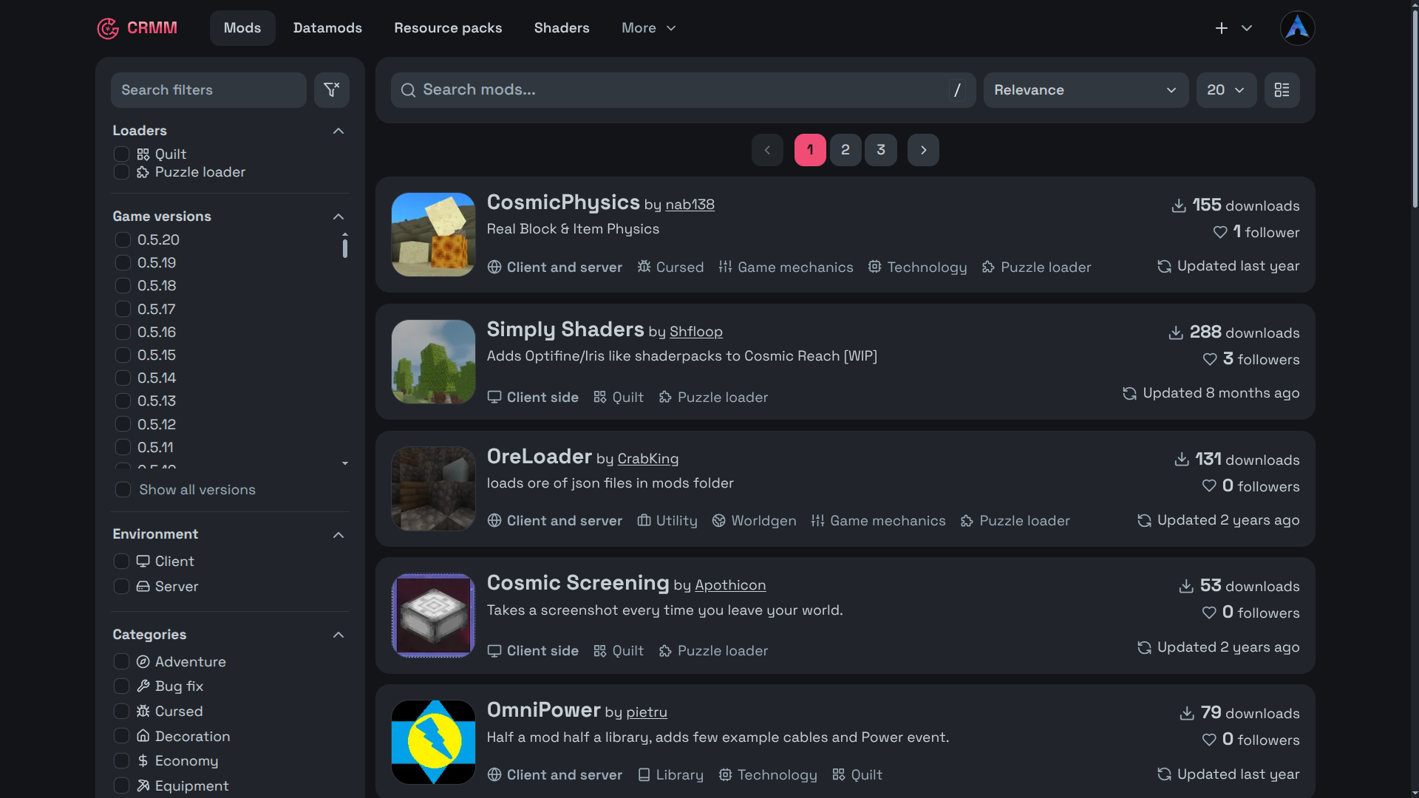
Task: Open the user avatar profile menu
Action: click(1297, 28)
